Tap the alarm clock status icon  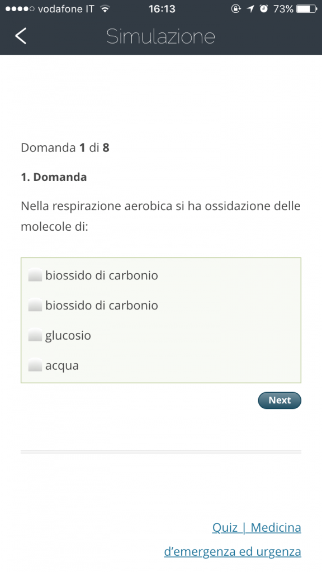coord(264,9)
